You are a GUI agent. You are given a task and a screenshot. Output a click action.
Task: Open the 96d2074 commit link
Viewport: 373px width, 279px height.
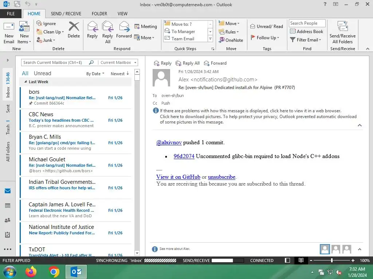[x=184, y=156]
